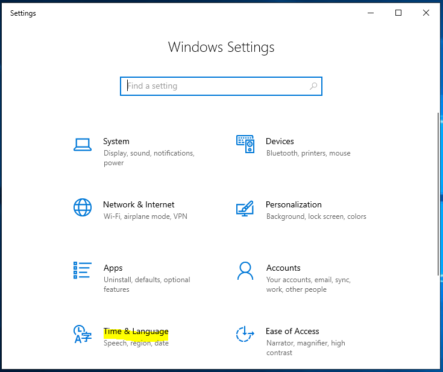Open the System category title
Screen dimensions: 443x372
coord(116,141)
